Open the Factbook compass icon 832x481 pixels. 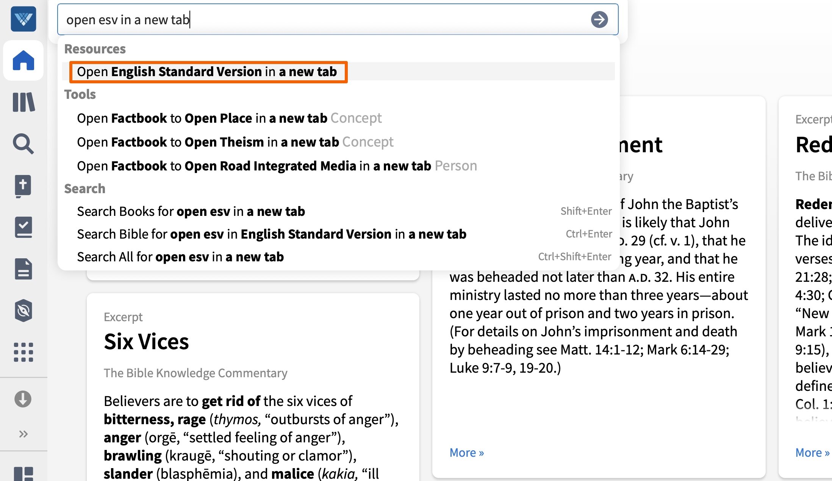[x=23, y=311]
